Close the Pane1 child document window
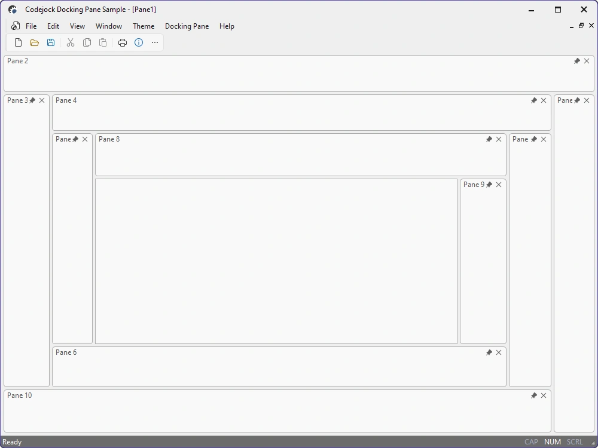Image resolution: width=598 pixels, height=448 pixels. [591, 26]
